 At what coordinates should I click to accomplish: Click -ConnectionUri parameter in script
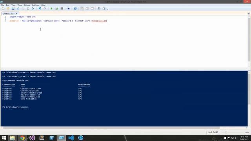(82, 21)
